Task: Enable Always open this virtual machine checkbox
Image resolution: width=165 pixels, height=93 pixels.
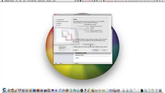Action: (x=73, y=47)
